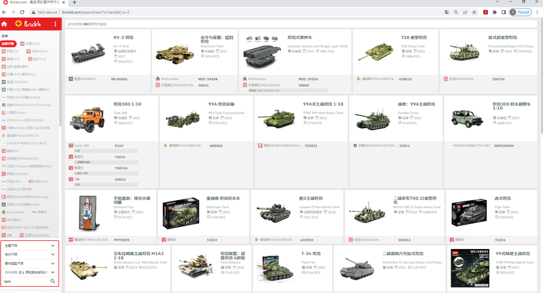Expand the second filter dropdown
Screen dimensions: 543x293
click(29, 254)
